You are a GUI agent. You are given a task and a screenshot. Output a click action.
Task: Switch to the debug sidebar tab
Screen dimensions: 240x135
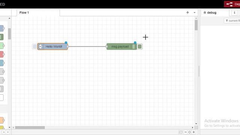[215, 12]
